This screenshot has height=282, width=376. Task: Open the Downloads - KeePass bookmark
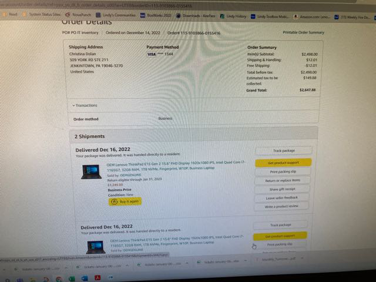(x=197, y=17)
